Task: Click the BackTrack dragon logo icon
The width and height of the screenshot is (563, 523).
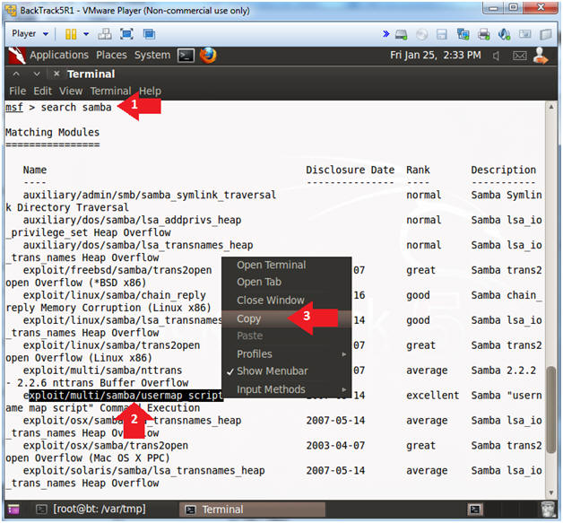Action: pyautogui.click(x=16, y=56)
